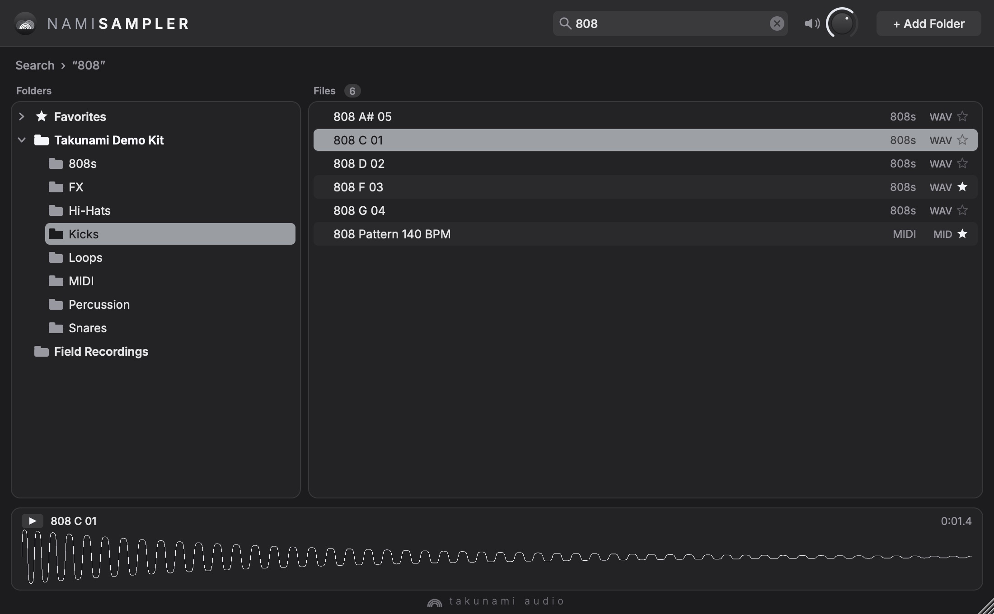Select the 808 F 03 file name
The height and width of the screenshot is (614, 994).
[x=358, y=187]
